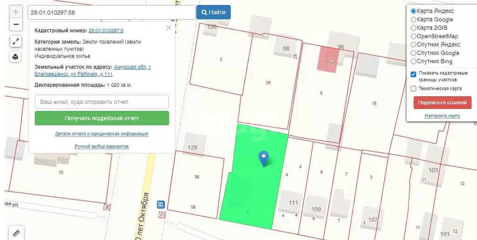Click Получить подробный отчет button
The height and width of the screenshot is (240, 477).
tap(102, 118)
